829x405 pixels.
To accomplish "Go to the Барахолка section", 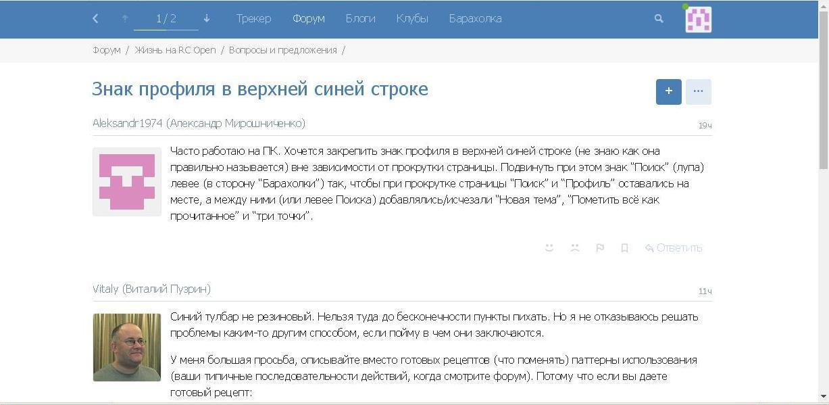I will pos(475,19).
